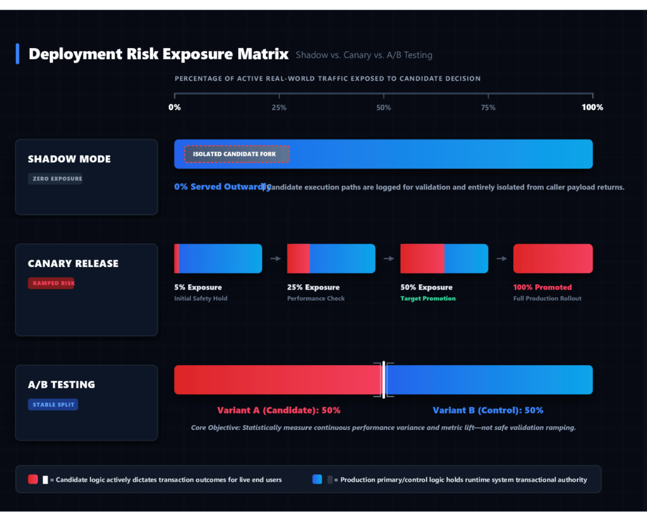This screenshot has width=647, height=521.
Task: Click the arrow between 5% and 25% bars
Action: [x=275, y=259]
